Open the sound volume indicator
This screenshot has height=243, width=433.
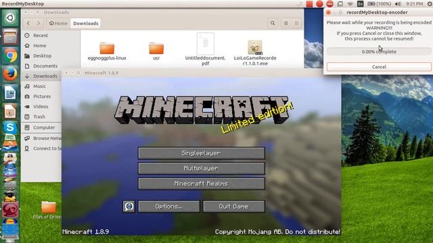click(x=398, y=4)
